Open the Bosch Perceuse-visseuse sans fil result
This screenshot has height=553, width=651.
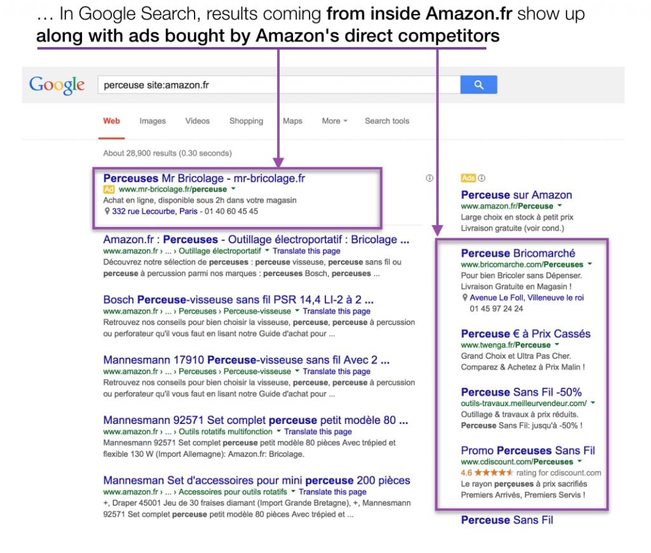[238, 300]
